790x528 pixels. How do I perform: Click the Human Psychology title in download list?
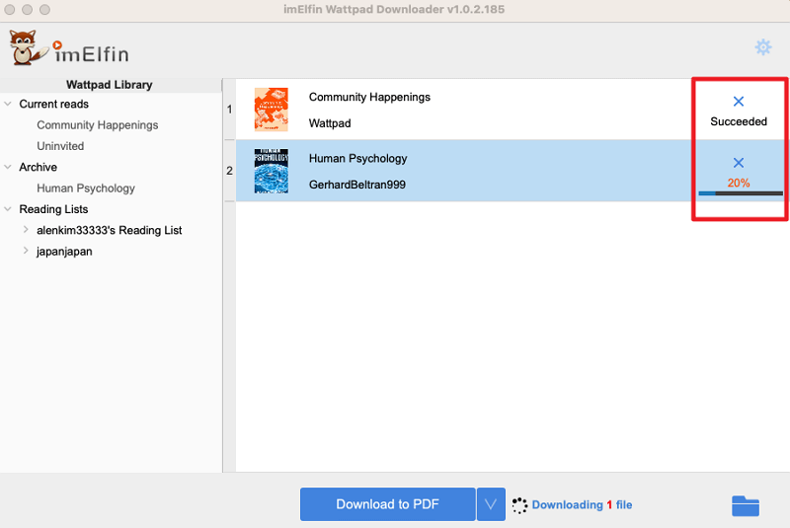pos(357,159)
